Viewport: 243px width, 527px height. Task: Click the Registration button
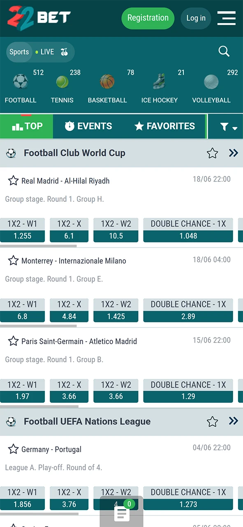[x=148, y=18]
